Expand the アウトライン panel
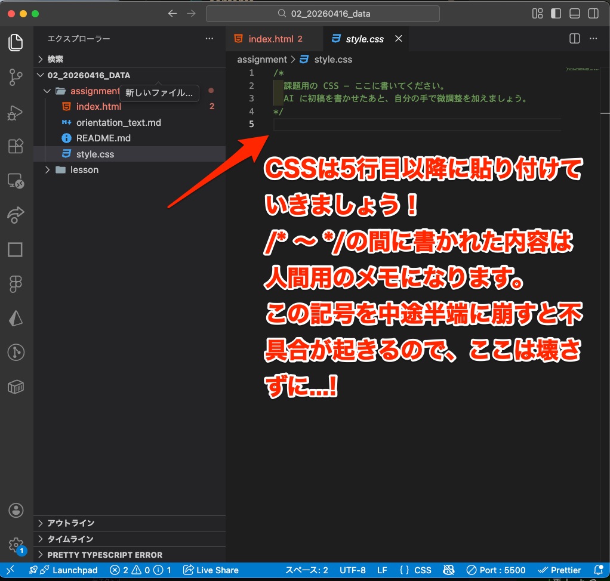610x581 pixels. (130, 523)
